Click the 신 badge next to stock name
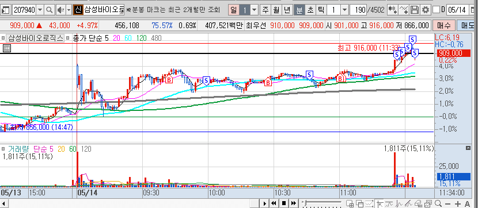This screenshot has width=478, height=208. (x=78, y=10)
